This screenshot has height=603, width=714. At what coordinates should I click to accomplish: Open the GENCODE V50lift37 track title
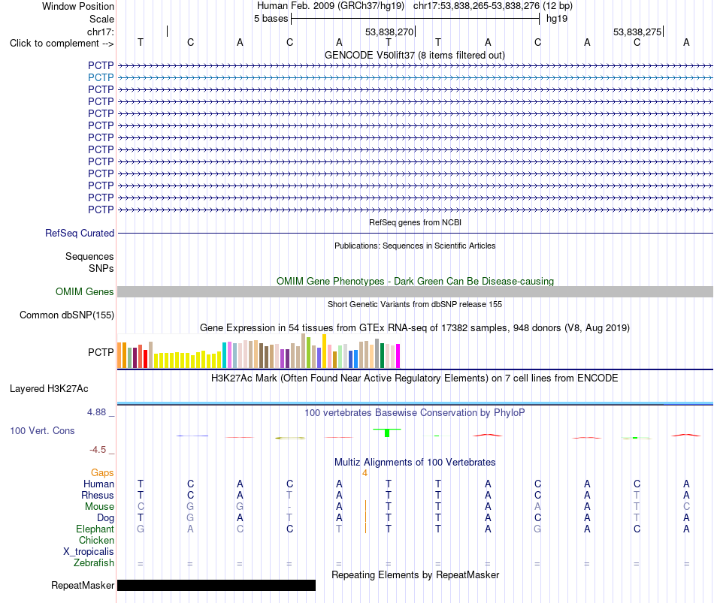(x=415, y=55)
